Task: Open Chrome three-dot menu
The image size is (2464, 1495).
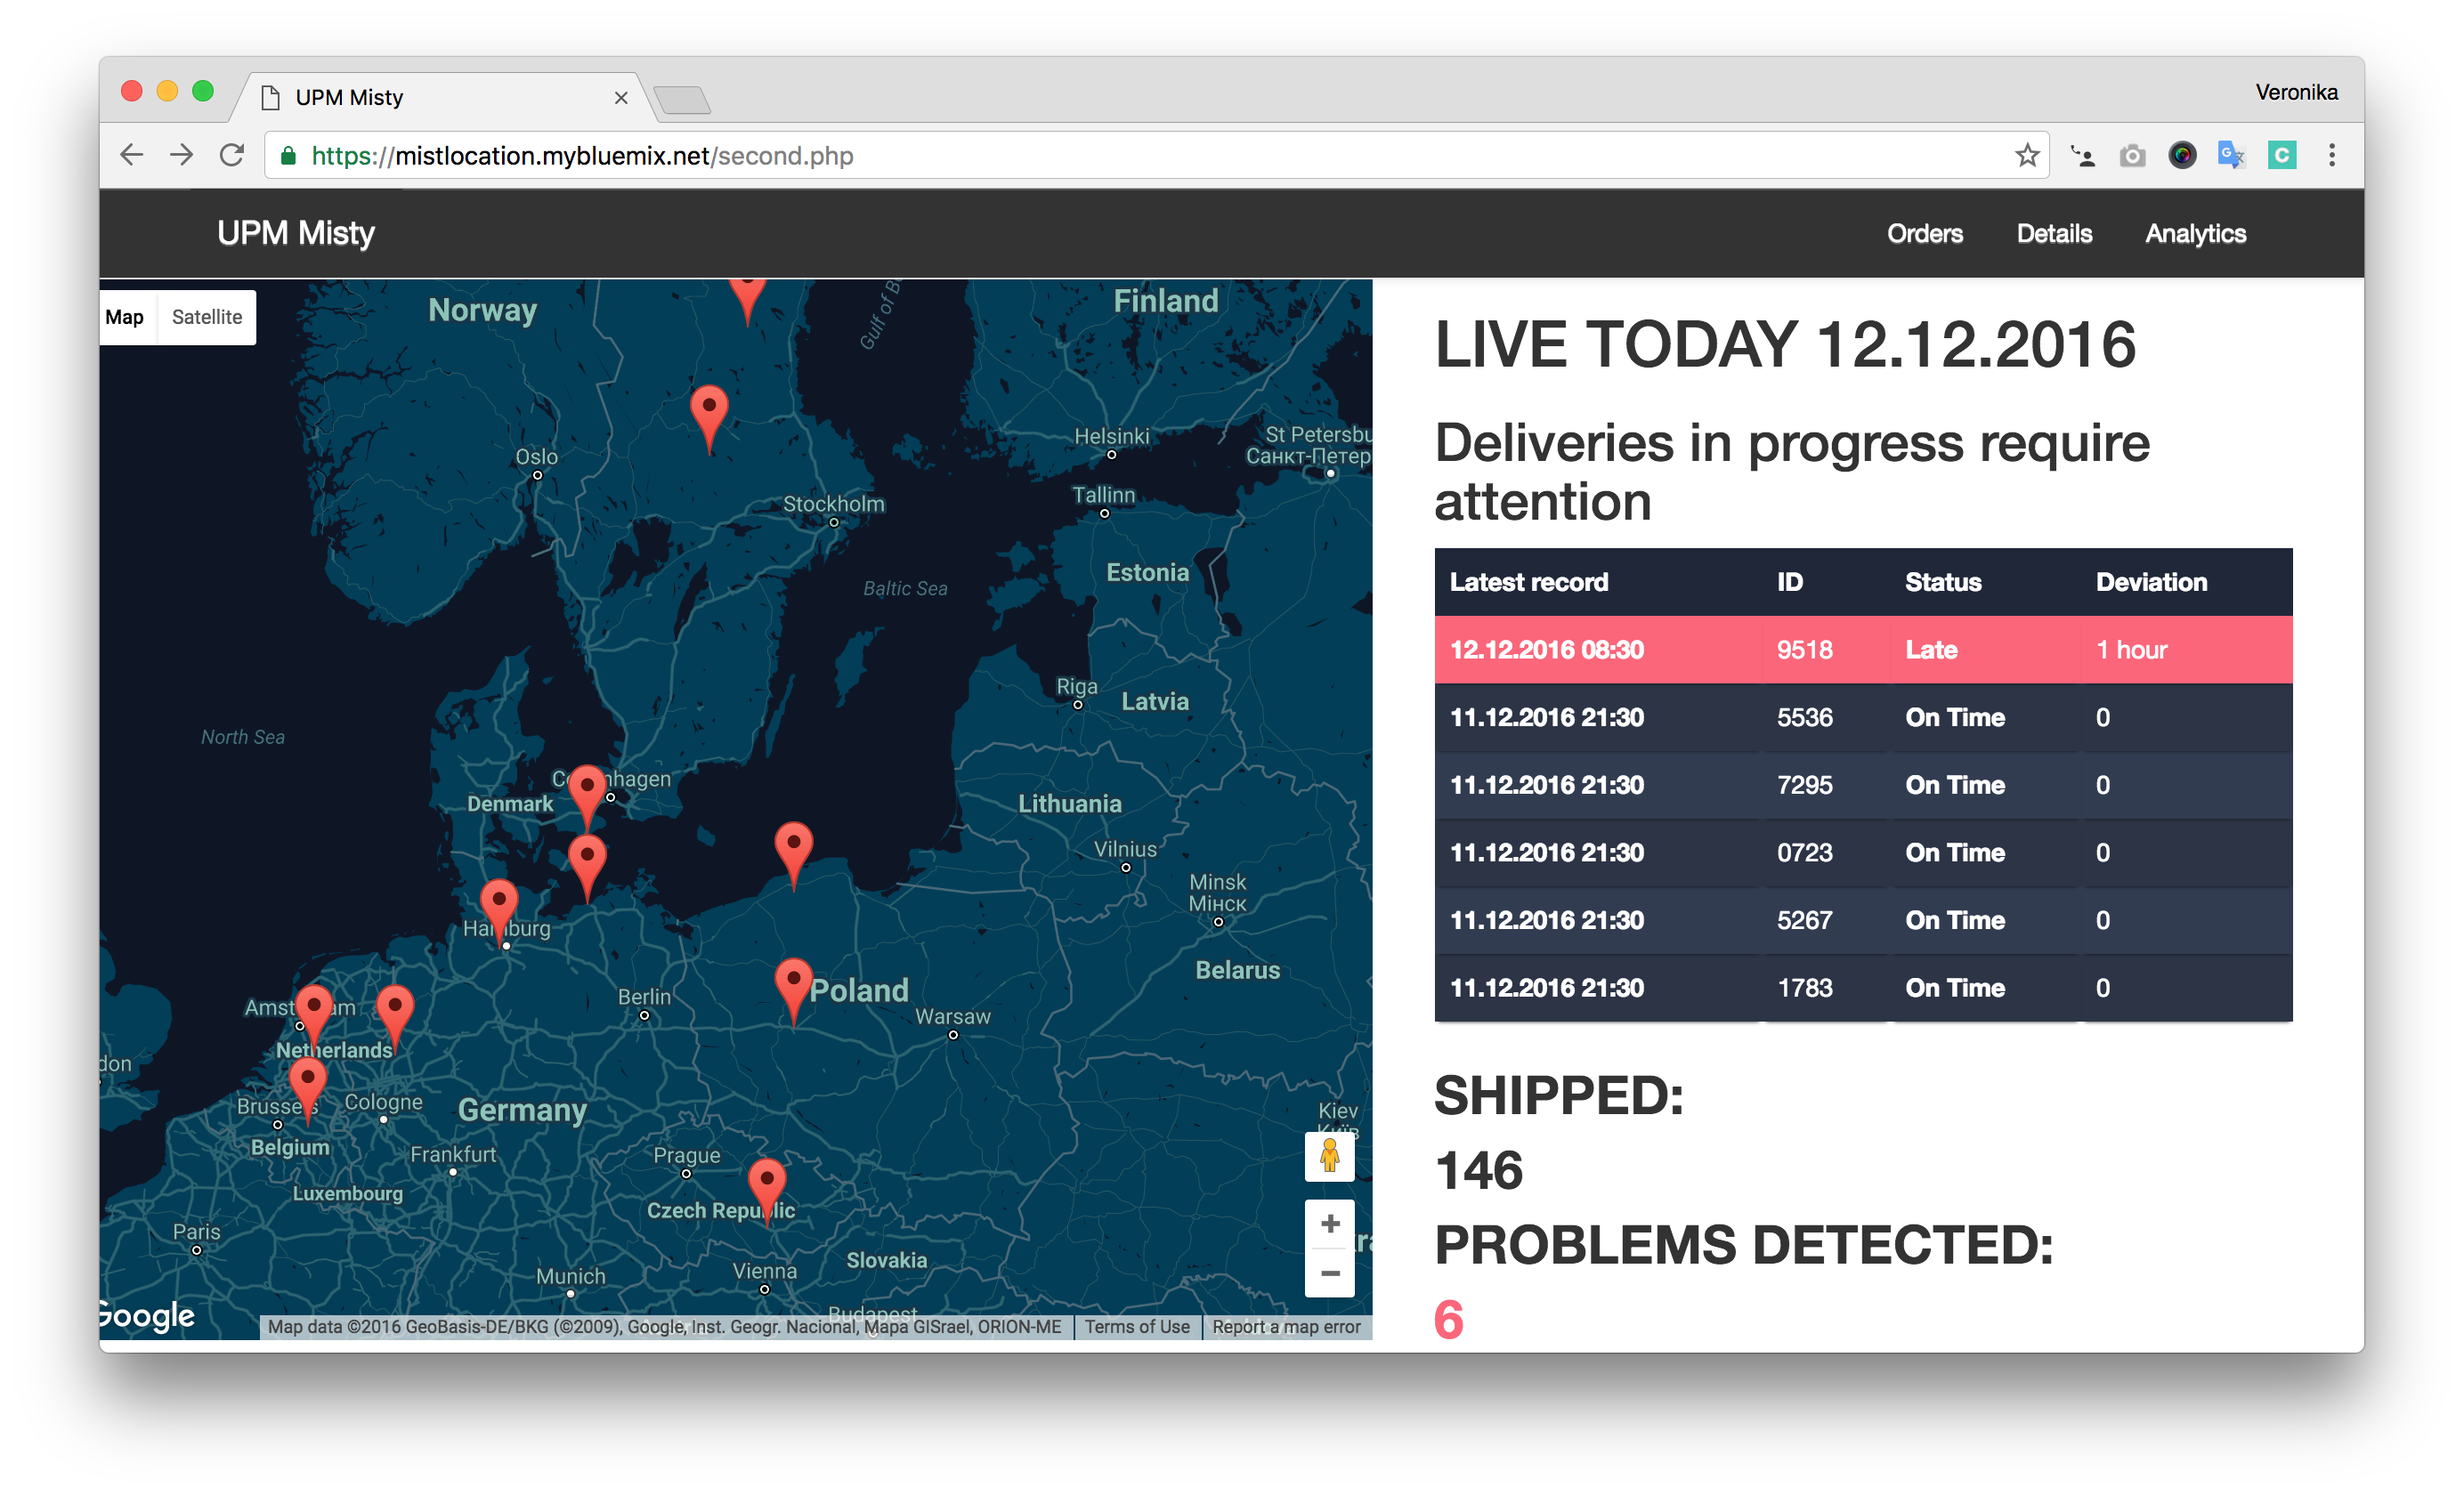Action: 2331,155
